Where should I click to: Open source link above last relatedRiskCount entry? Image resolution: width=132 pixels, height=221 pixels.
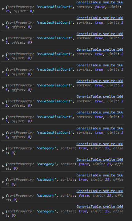click(100, 128)
